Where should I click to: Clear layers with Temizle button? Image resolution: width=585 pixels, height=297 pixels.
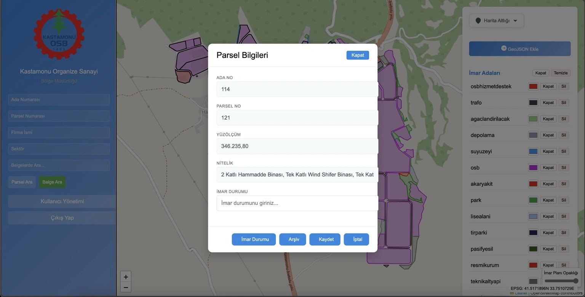point(560,73)
